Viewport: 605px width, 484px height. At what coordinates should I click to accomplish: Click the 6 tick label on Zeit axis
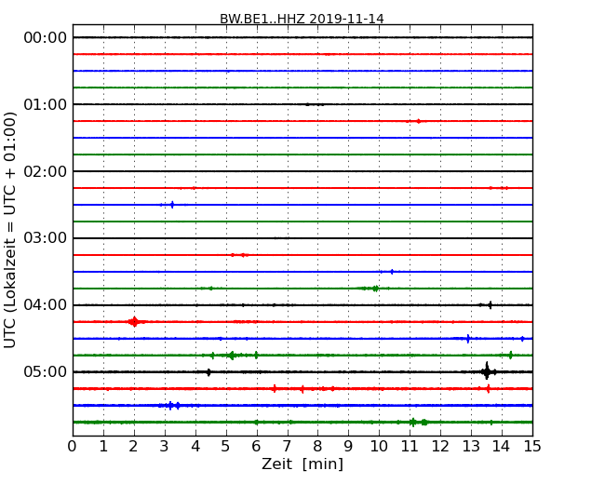pos(256,447)
